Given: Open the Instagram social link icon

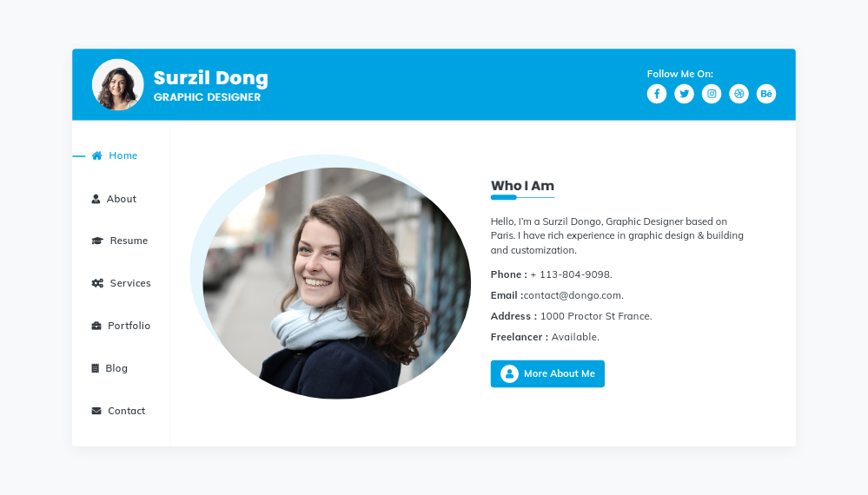Looking at the screenshot, I should point(712,94).
